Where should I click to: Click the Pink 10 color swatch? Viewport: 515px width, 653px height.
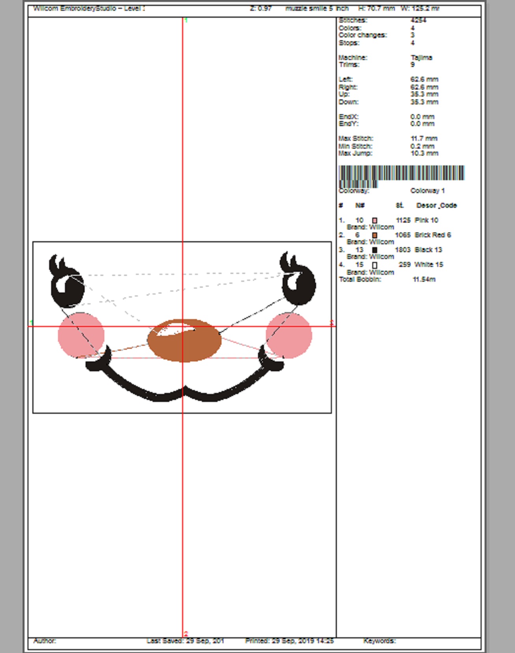375,221
